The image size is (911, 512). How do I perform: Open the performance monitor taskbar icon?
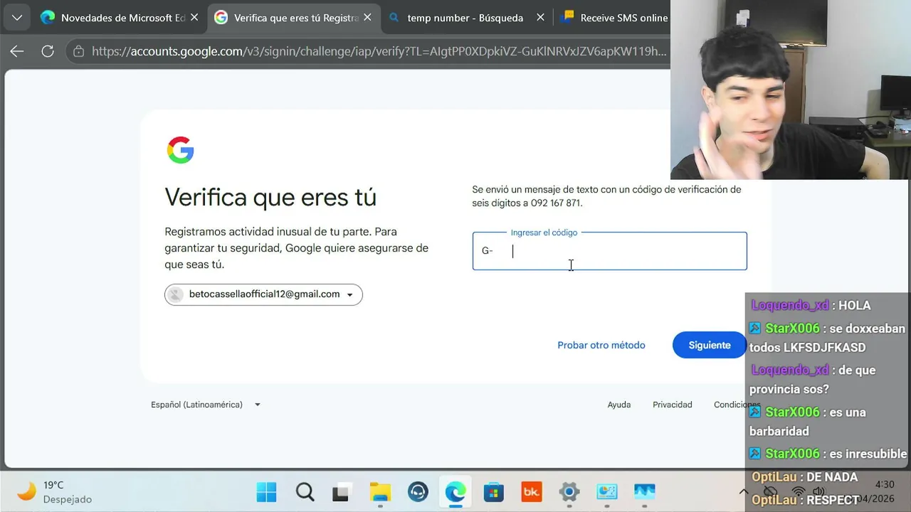[644, 492]
